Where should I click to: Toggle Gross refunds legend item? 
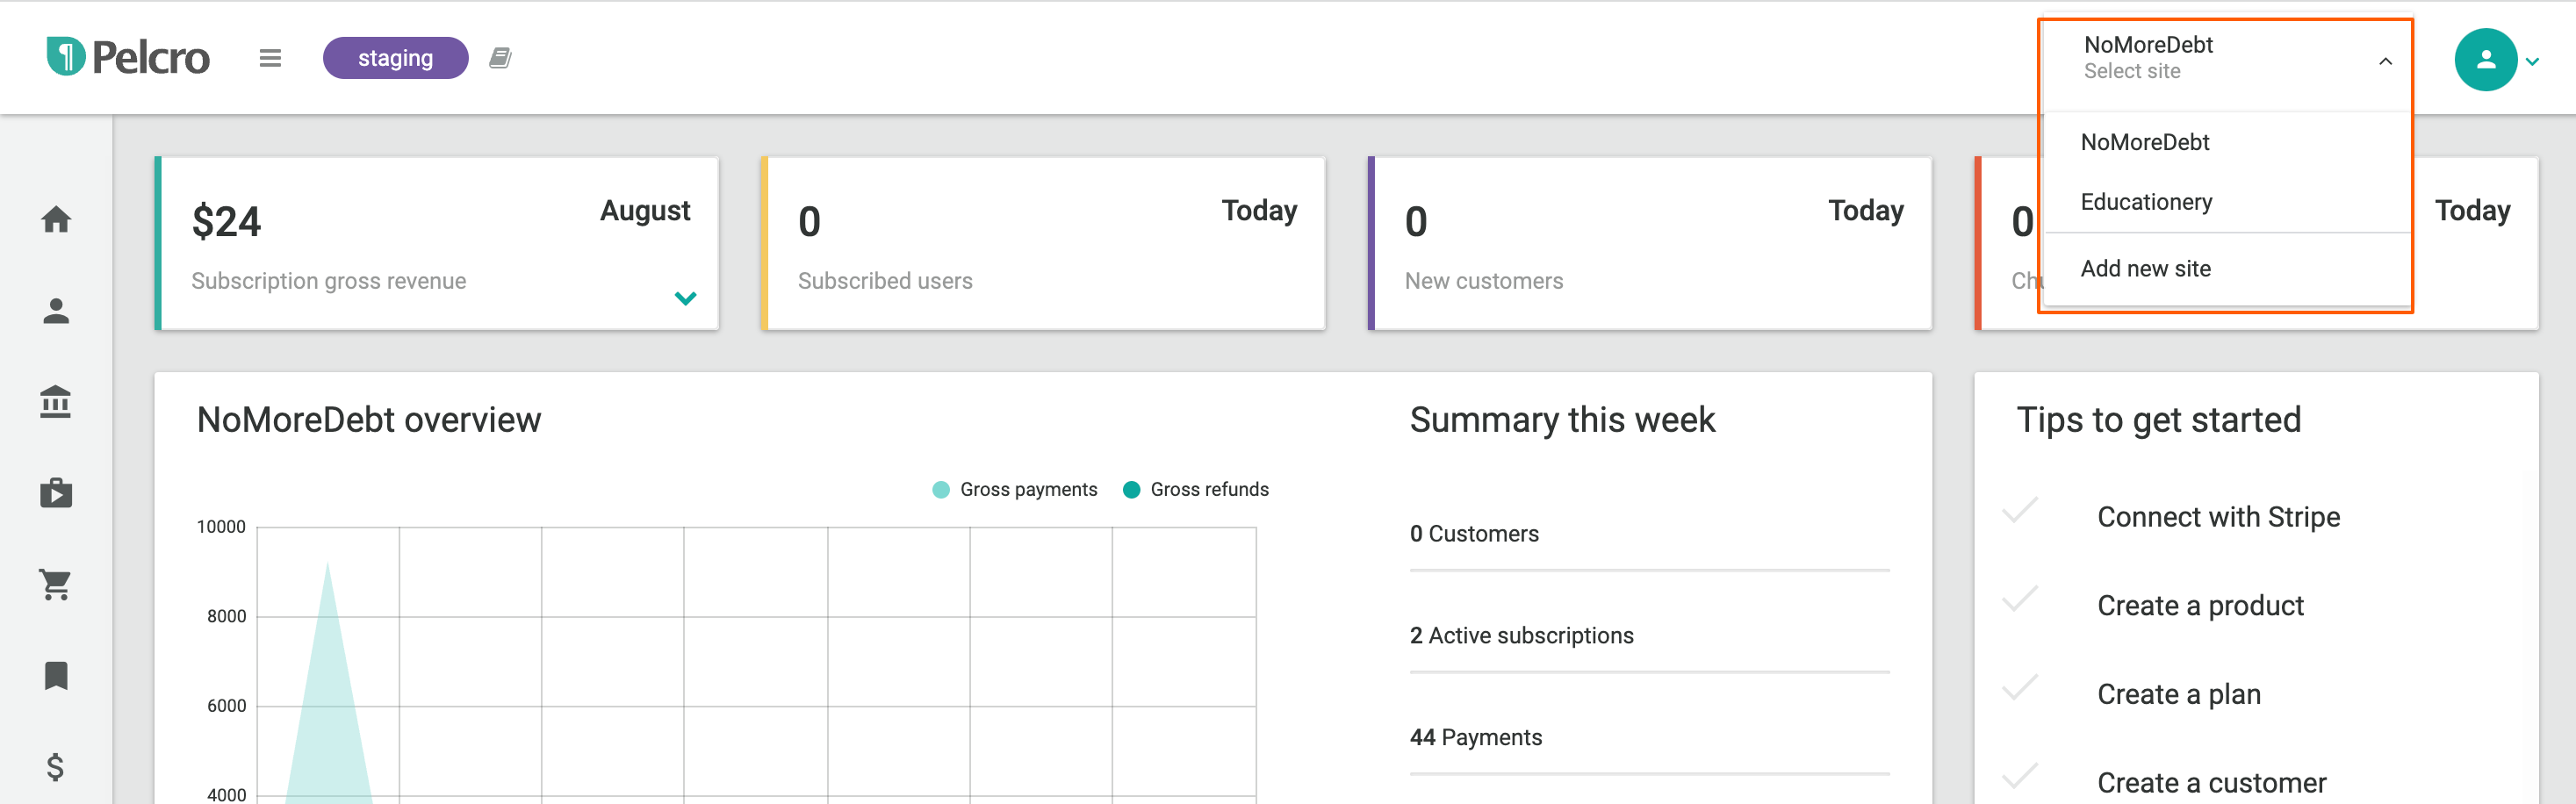click(1195, 489)
